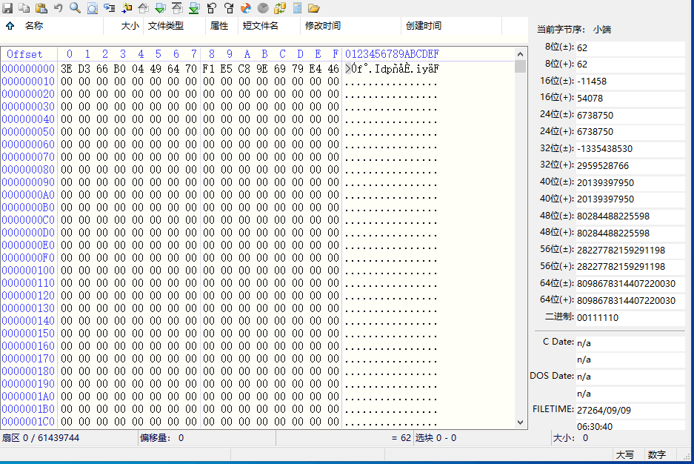The height and width of the screenshot is (464, 694).
Task: Click the colorful round sphere icon
Action: pos(246,8)
